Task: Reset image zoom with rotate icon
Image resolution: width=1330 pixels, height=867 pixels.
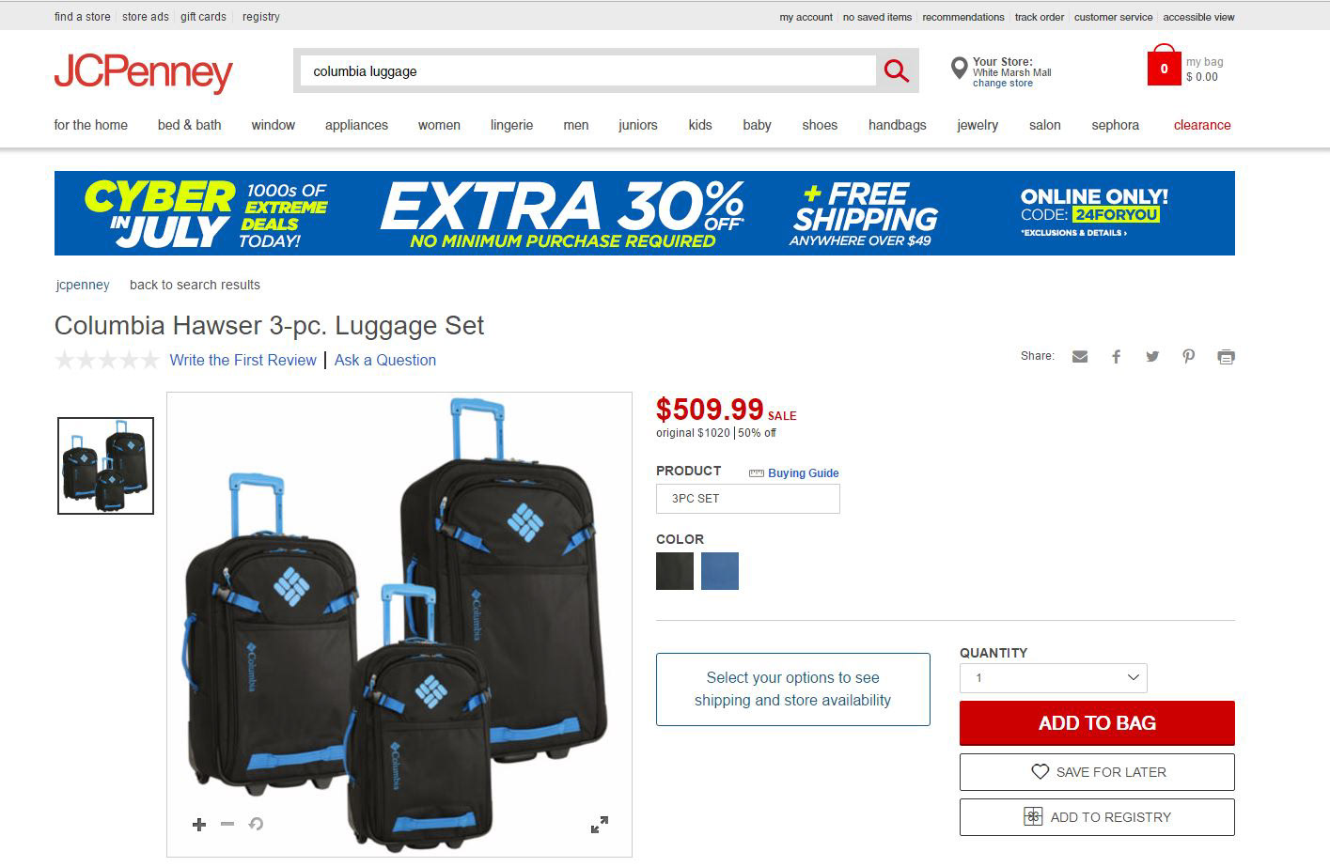Action: (x=256, y=824)
